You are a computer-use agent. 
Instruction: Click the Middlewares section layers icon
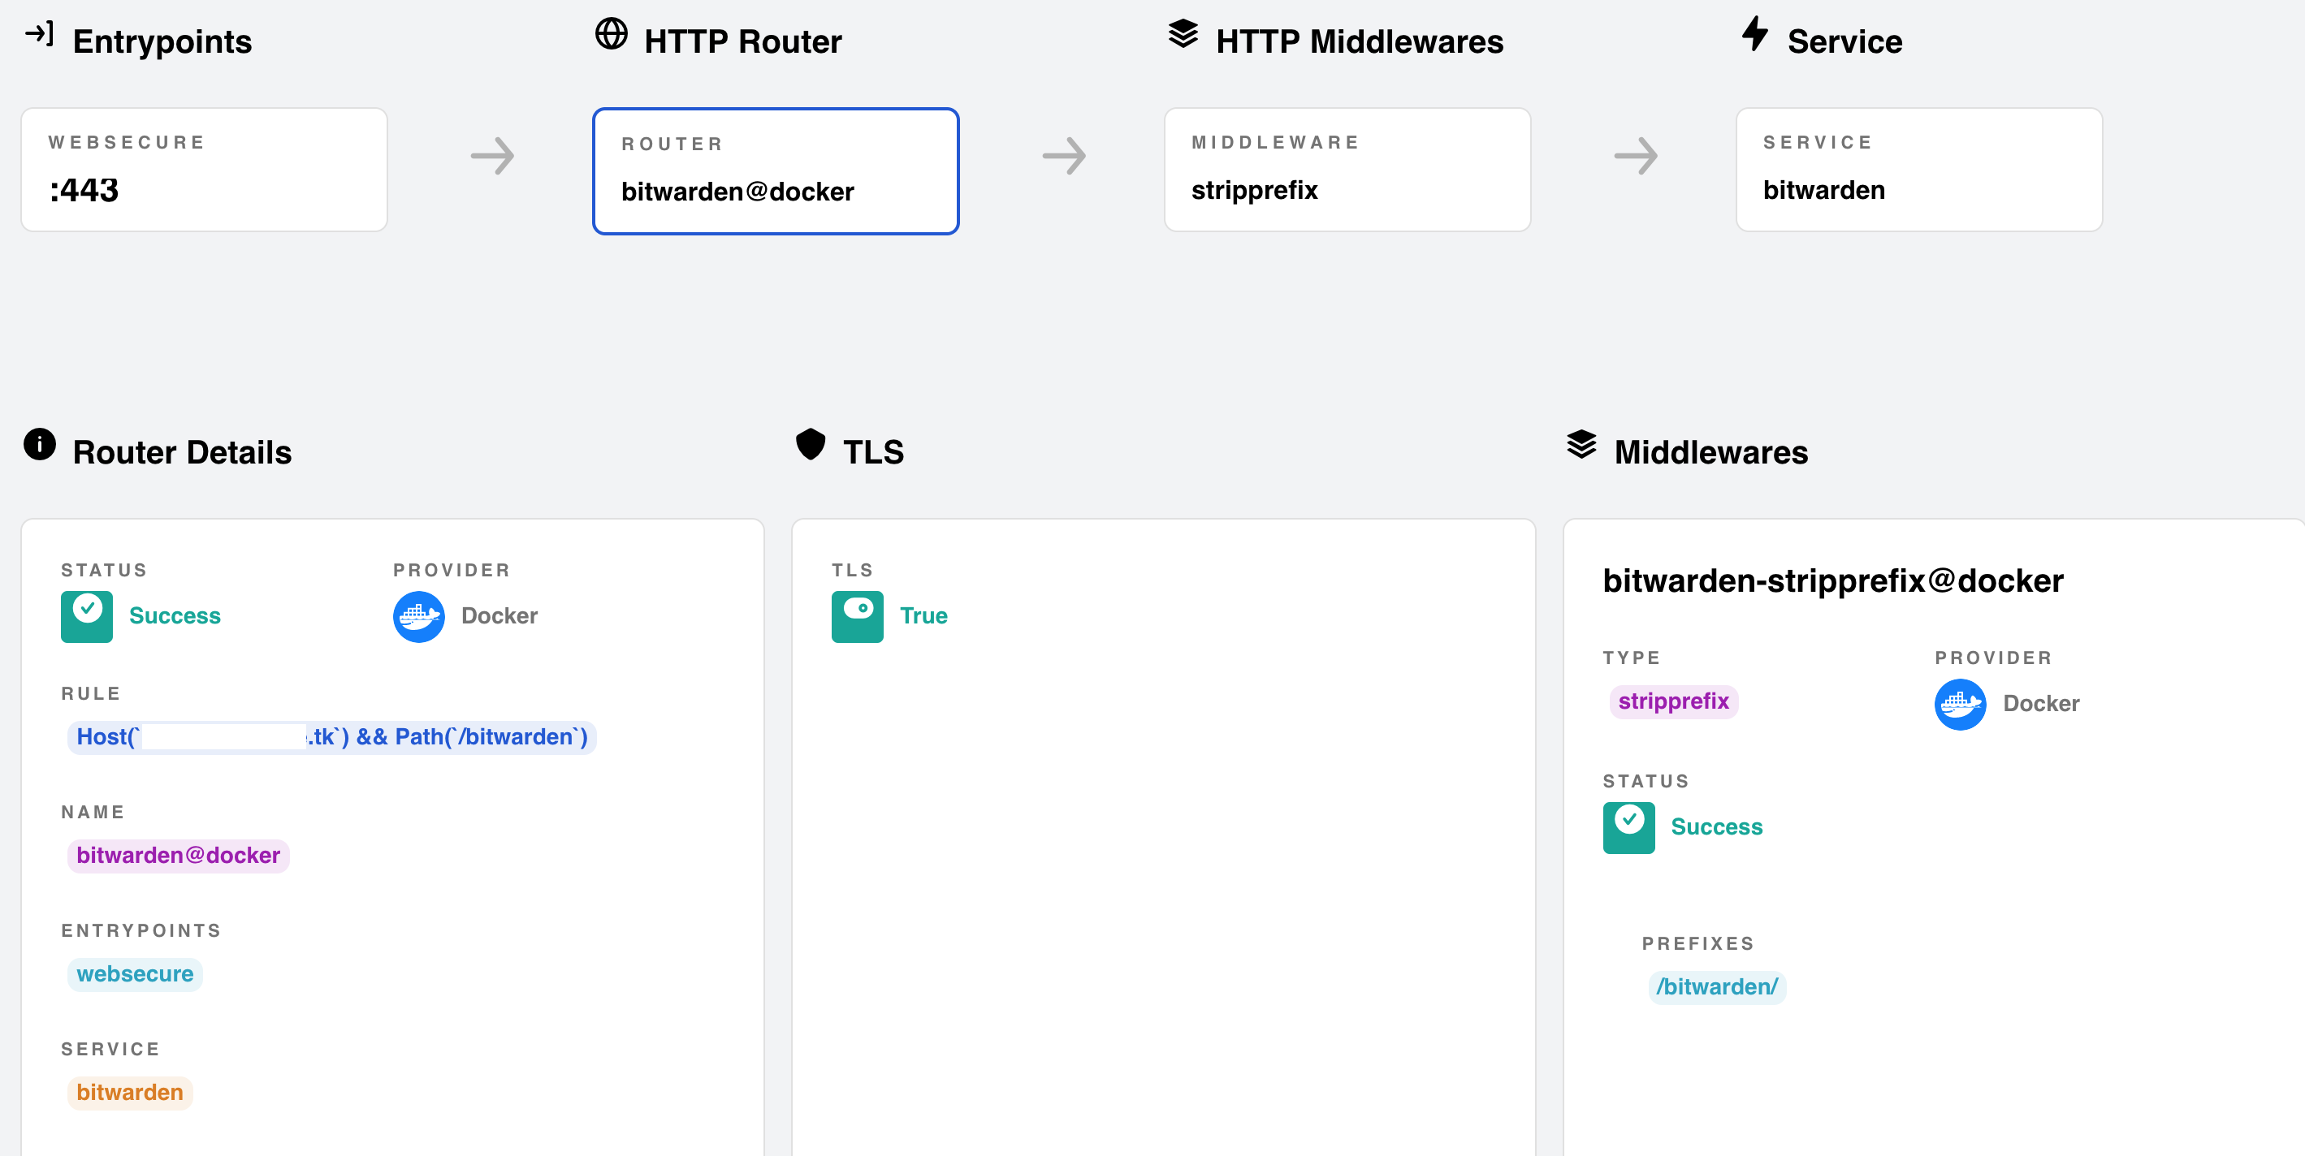[1581, 444]
